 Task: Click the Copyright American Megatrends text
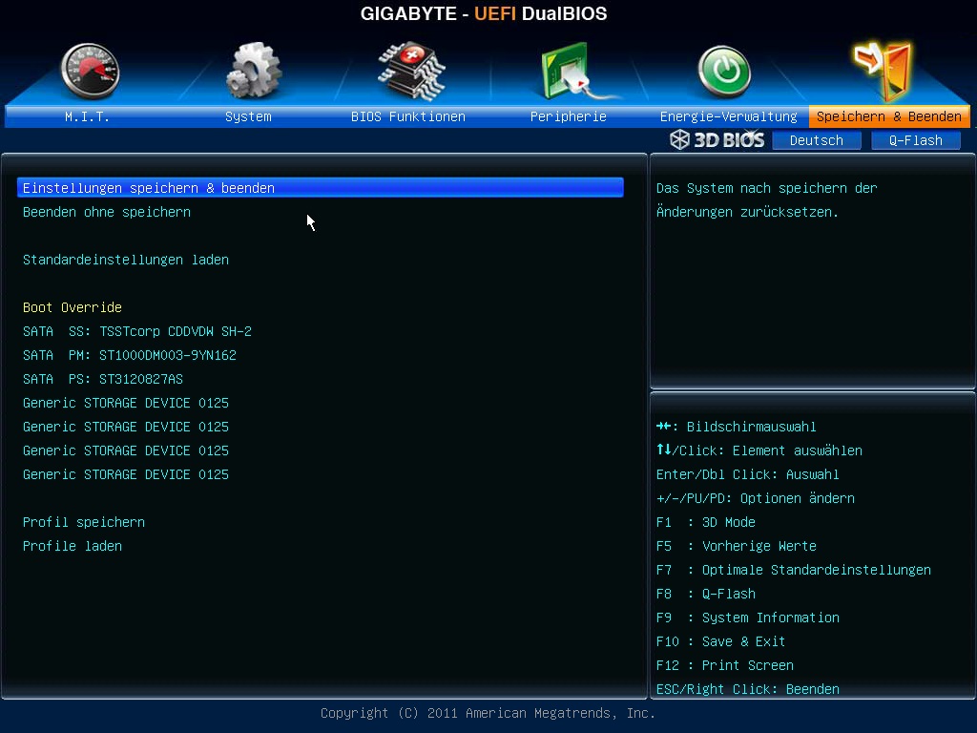[488, 713]
